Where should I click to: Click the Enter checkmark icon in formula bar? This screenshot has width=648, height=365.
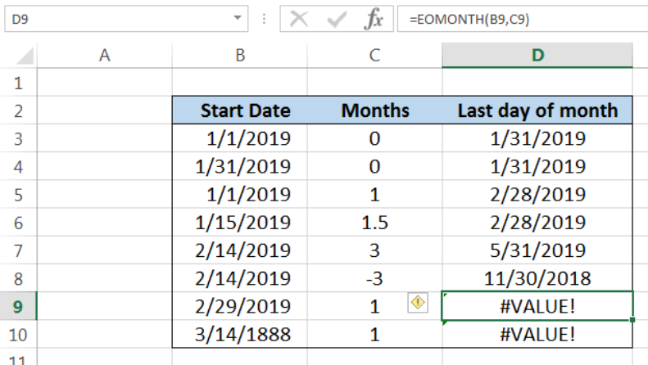click(x=337, y=20)
